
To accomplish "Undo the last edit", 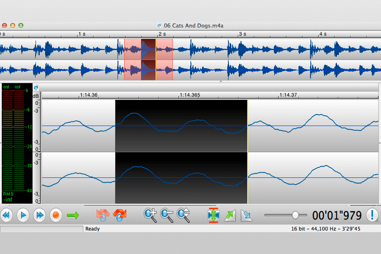I will pyautogui.click(x=102, y=215).
